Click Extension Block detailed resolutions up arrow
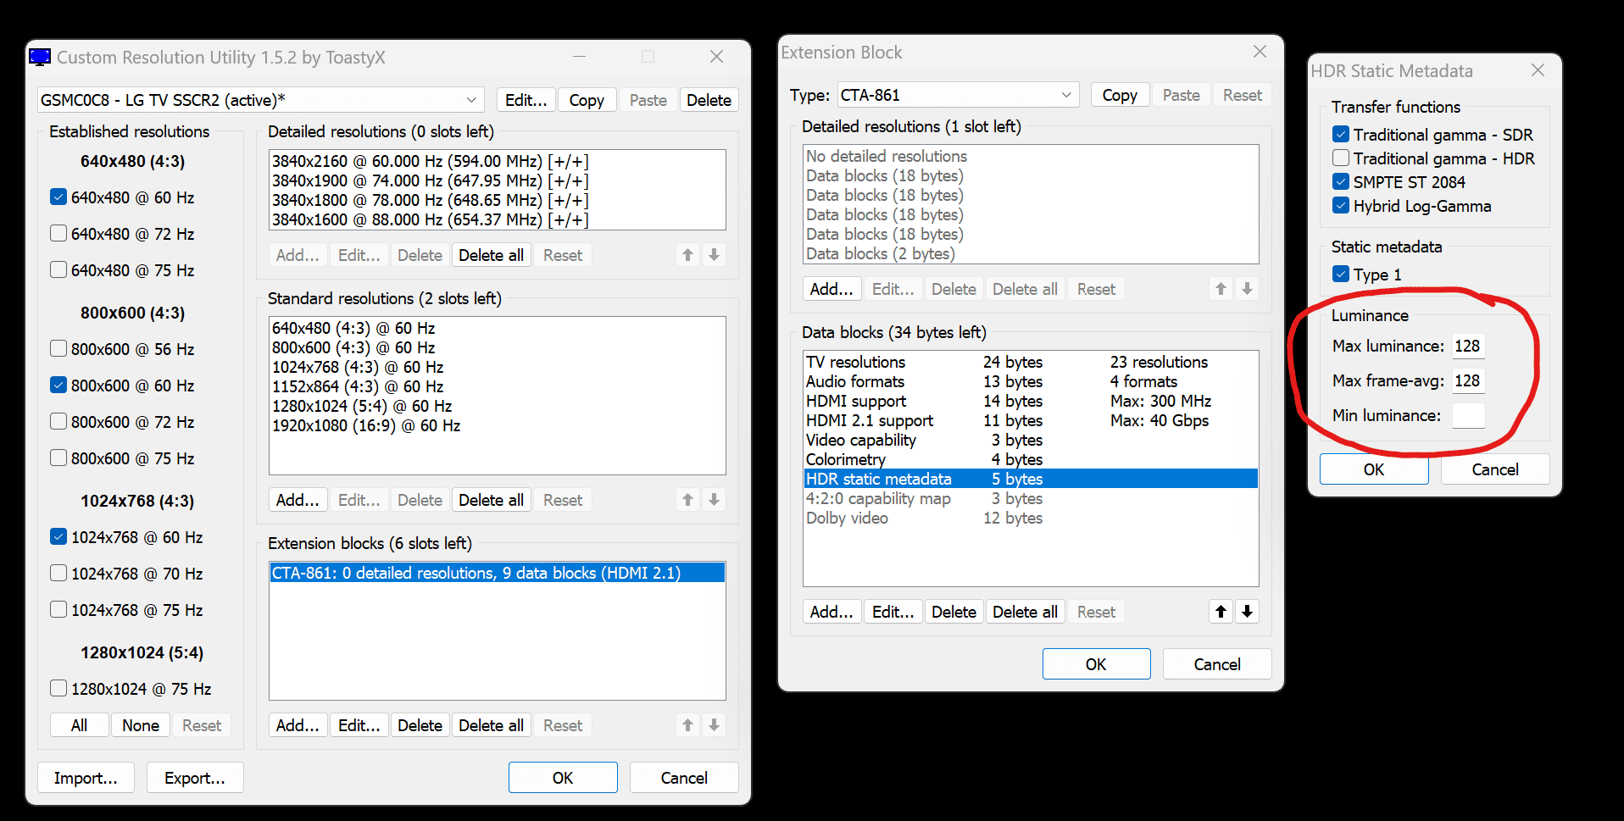This screenshot has width=1624, height=821. (x=1221, y=289)
